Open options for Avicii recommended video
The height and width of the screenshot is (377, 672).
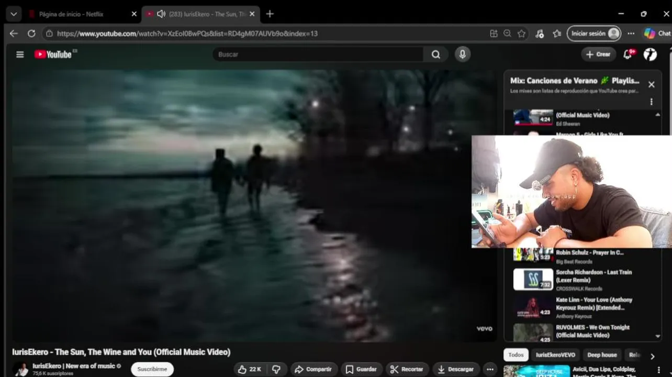coord(658,370)
